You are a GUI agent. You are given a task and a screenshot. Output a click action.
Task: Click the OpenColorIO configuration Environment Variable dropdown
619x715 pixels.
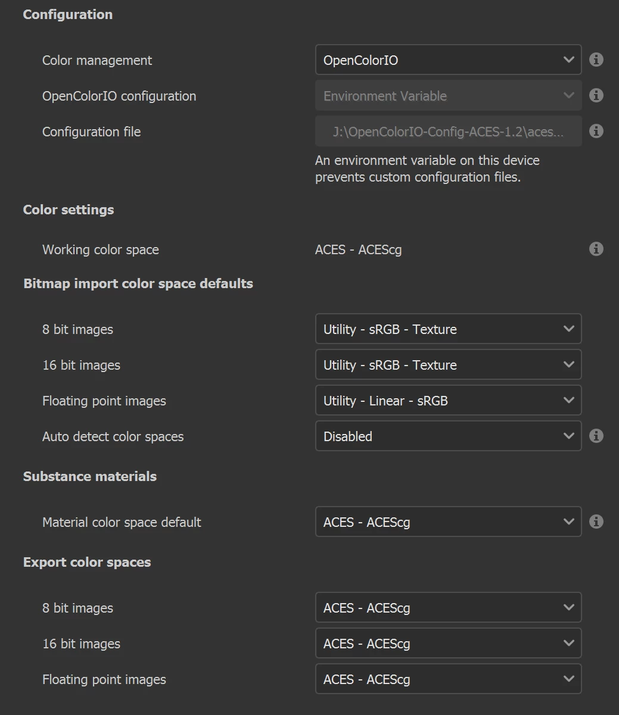(x=448, y=96)
